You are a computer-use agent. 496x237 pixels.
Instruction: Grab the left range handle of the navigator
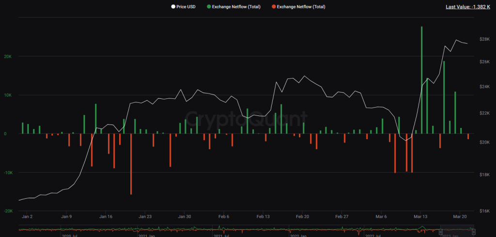(x=440, y=232)
